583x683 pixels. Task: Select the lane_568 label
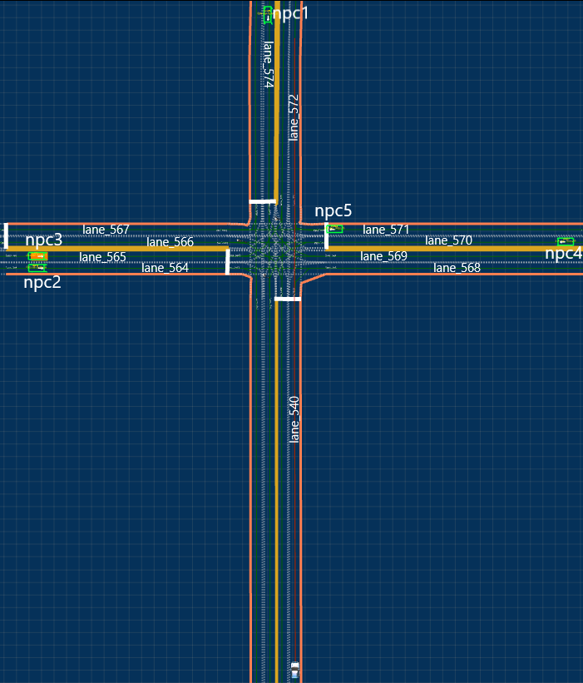(x=457, y=268)
